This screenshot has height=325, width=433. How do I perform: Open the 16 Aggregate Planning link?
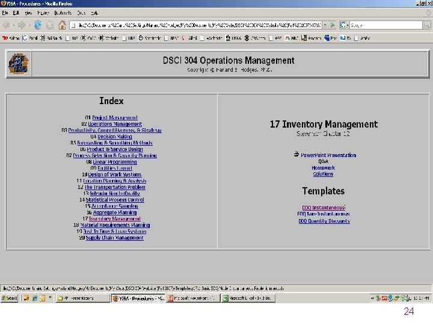115,212
